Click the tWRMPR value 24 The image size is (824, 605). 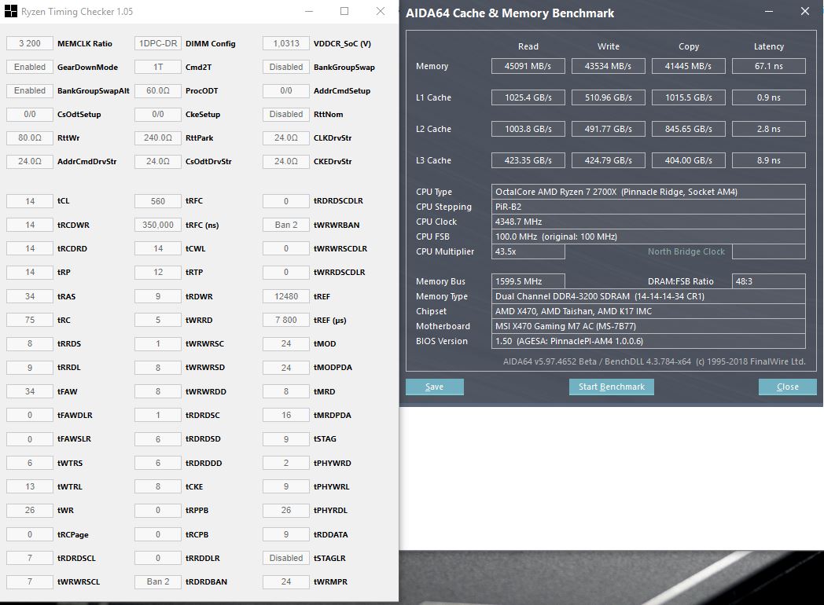(286, 582)
